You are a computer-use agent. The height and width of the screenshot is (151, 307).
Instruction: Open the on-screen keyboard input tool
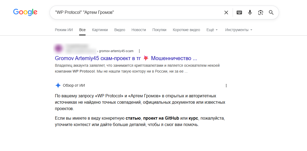click(239, 12)
